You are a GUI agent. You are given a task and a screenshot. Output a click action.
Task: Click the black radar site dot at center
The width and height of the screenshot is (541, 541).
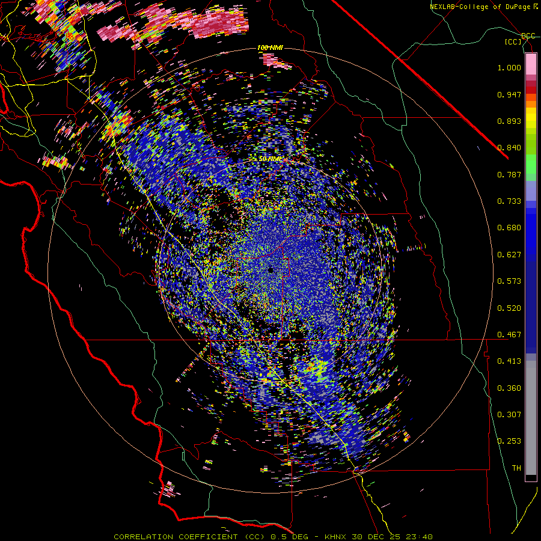click(x=270, y=270)
